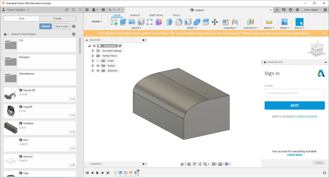The width and height of the screenshot is (329, 178).
Task: Expand the Sketches node
Action: coord(93,71)
